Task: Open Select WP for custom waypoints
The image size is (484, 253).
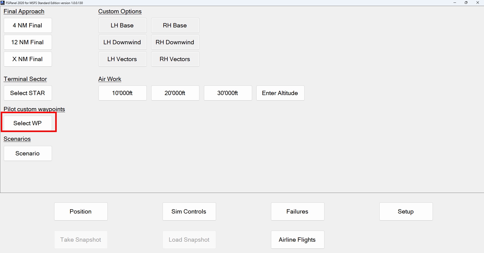Action: pyautogui.click(x=28, y=123)
